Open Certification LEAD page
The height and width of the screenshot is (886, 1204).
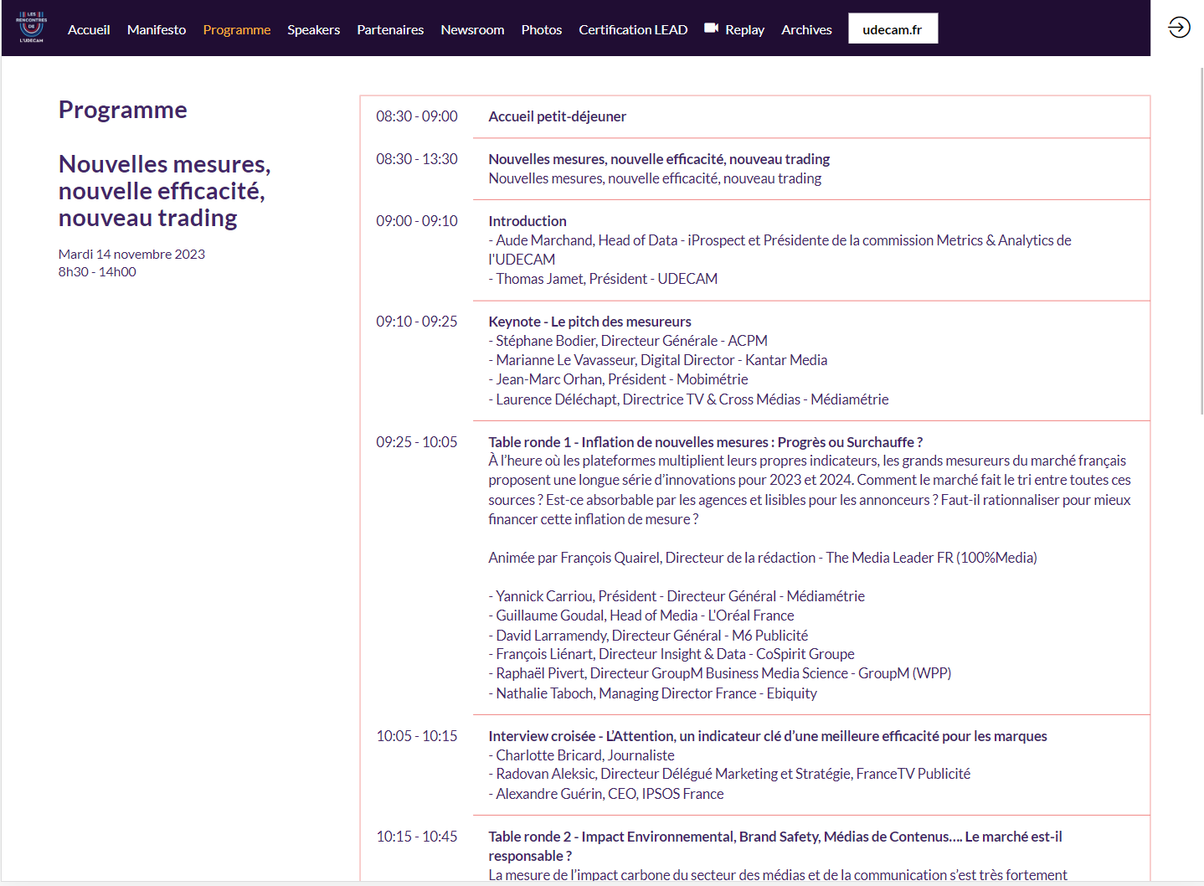coord(633,29)
